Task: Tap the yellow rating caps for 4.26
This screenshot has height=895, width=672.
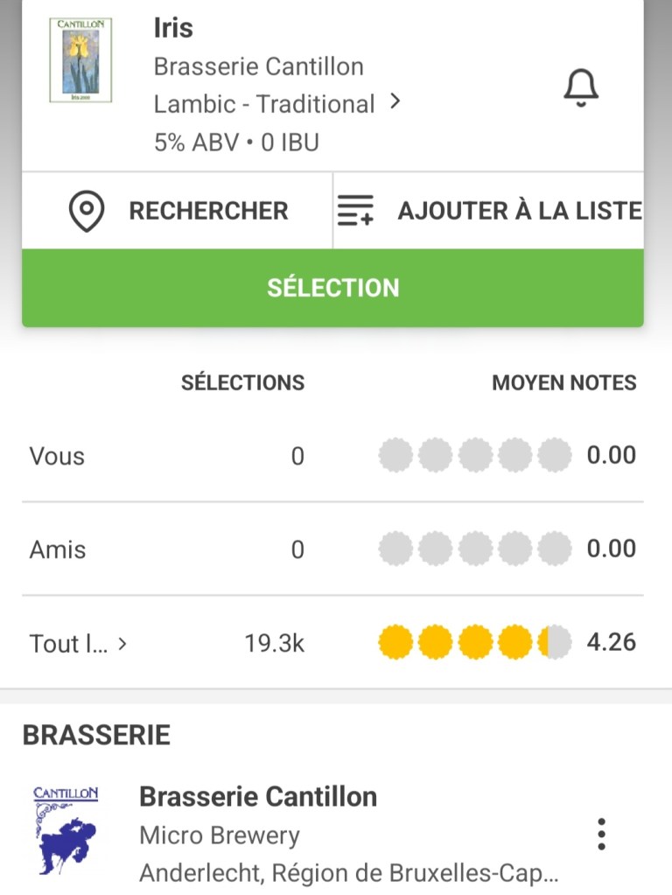Action: point(474,643)
